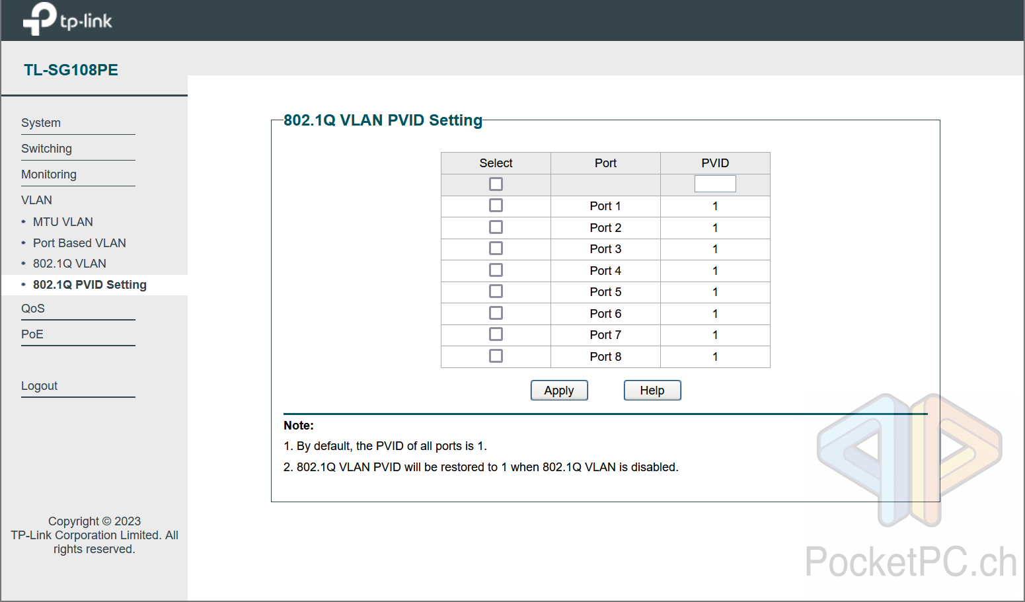The image size is (1025, 602).
Task: Toggle the select-all checkbox in header row
Action: coord(496,184)
